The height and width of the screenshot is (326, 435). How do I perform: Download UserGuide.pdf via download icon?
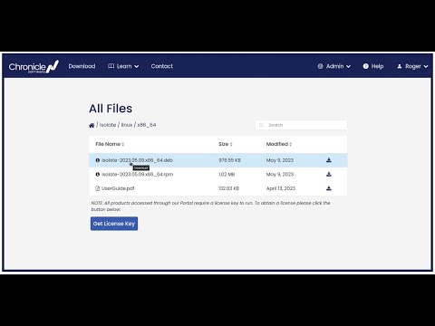click(x=329, y=188)
